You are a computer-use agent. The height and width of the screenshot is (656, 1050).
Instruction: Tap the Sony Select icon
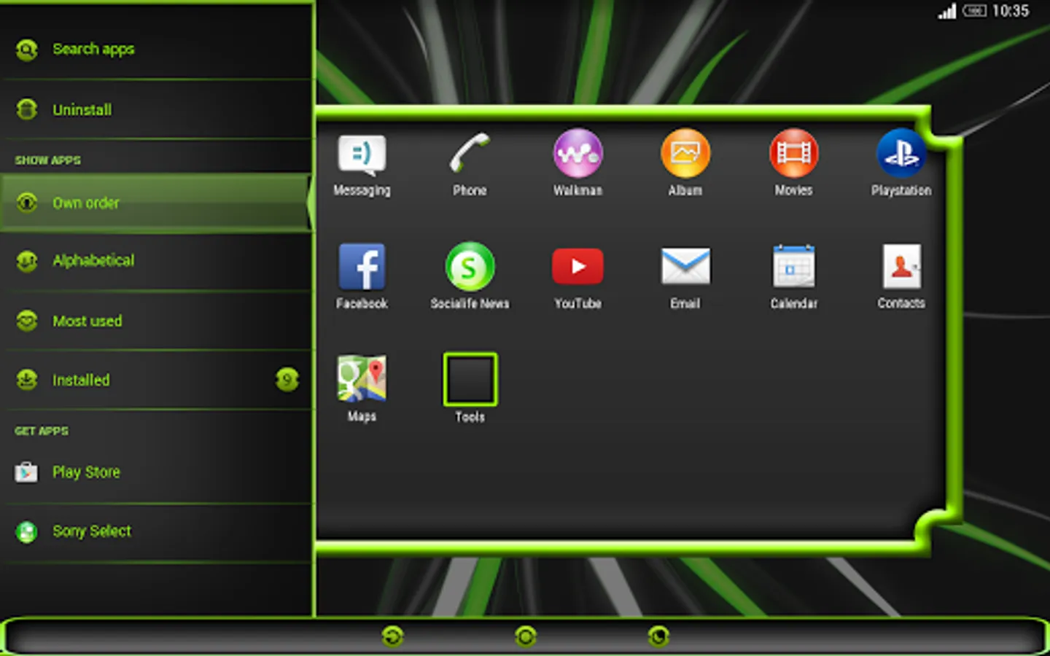coord(27,531)
